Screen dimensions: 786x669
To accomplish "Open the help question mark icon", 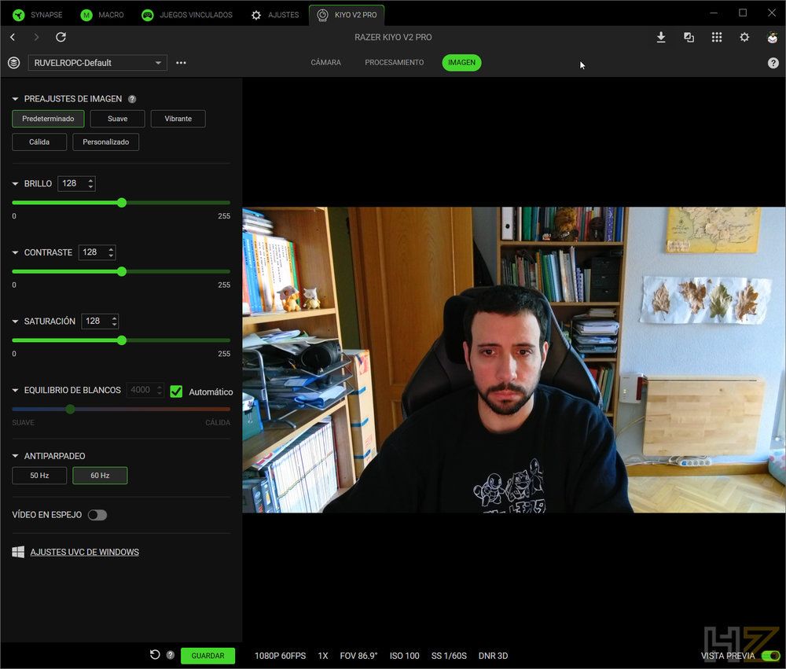I will 773,63.
